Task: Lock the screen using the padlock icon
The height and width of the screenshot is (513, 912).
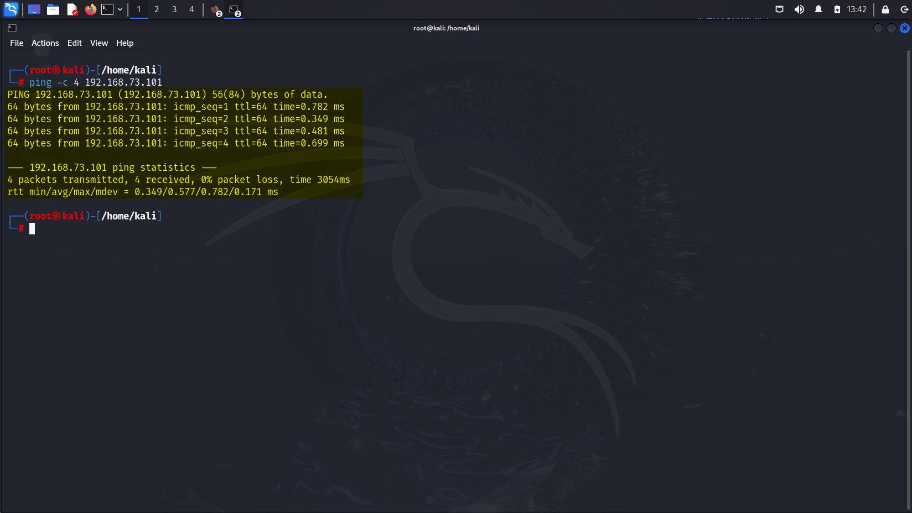Action: point(884,9)
